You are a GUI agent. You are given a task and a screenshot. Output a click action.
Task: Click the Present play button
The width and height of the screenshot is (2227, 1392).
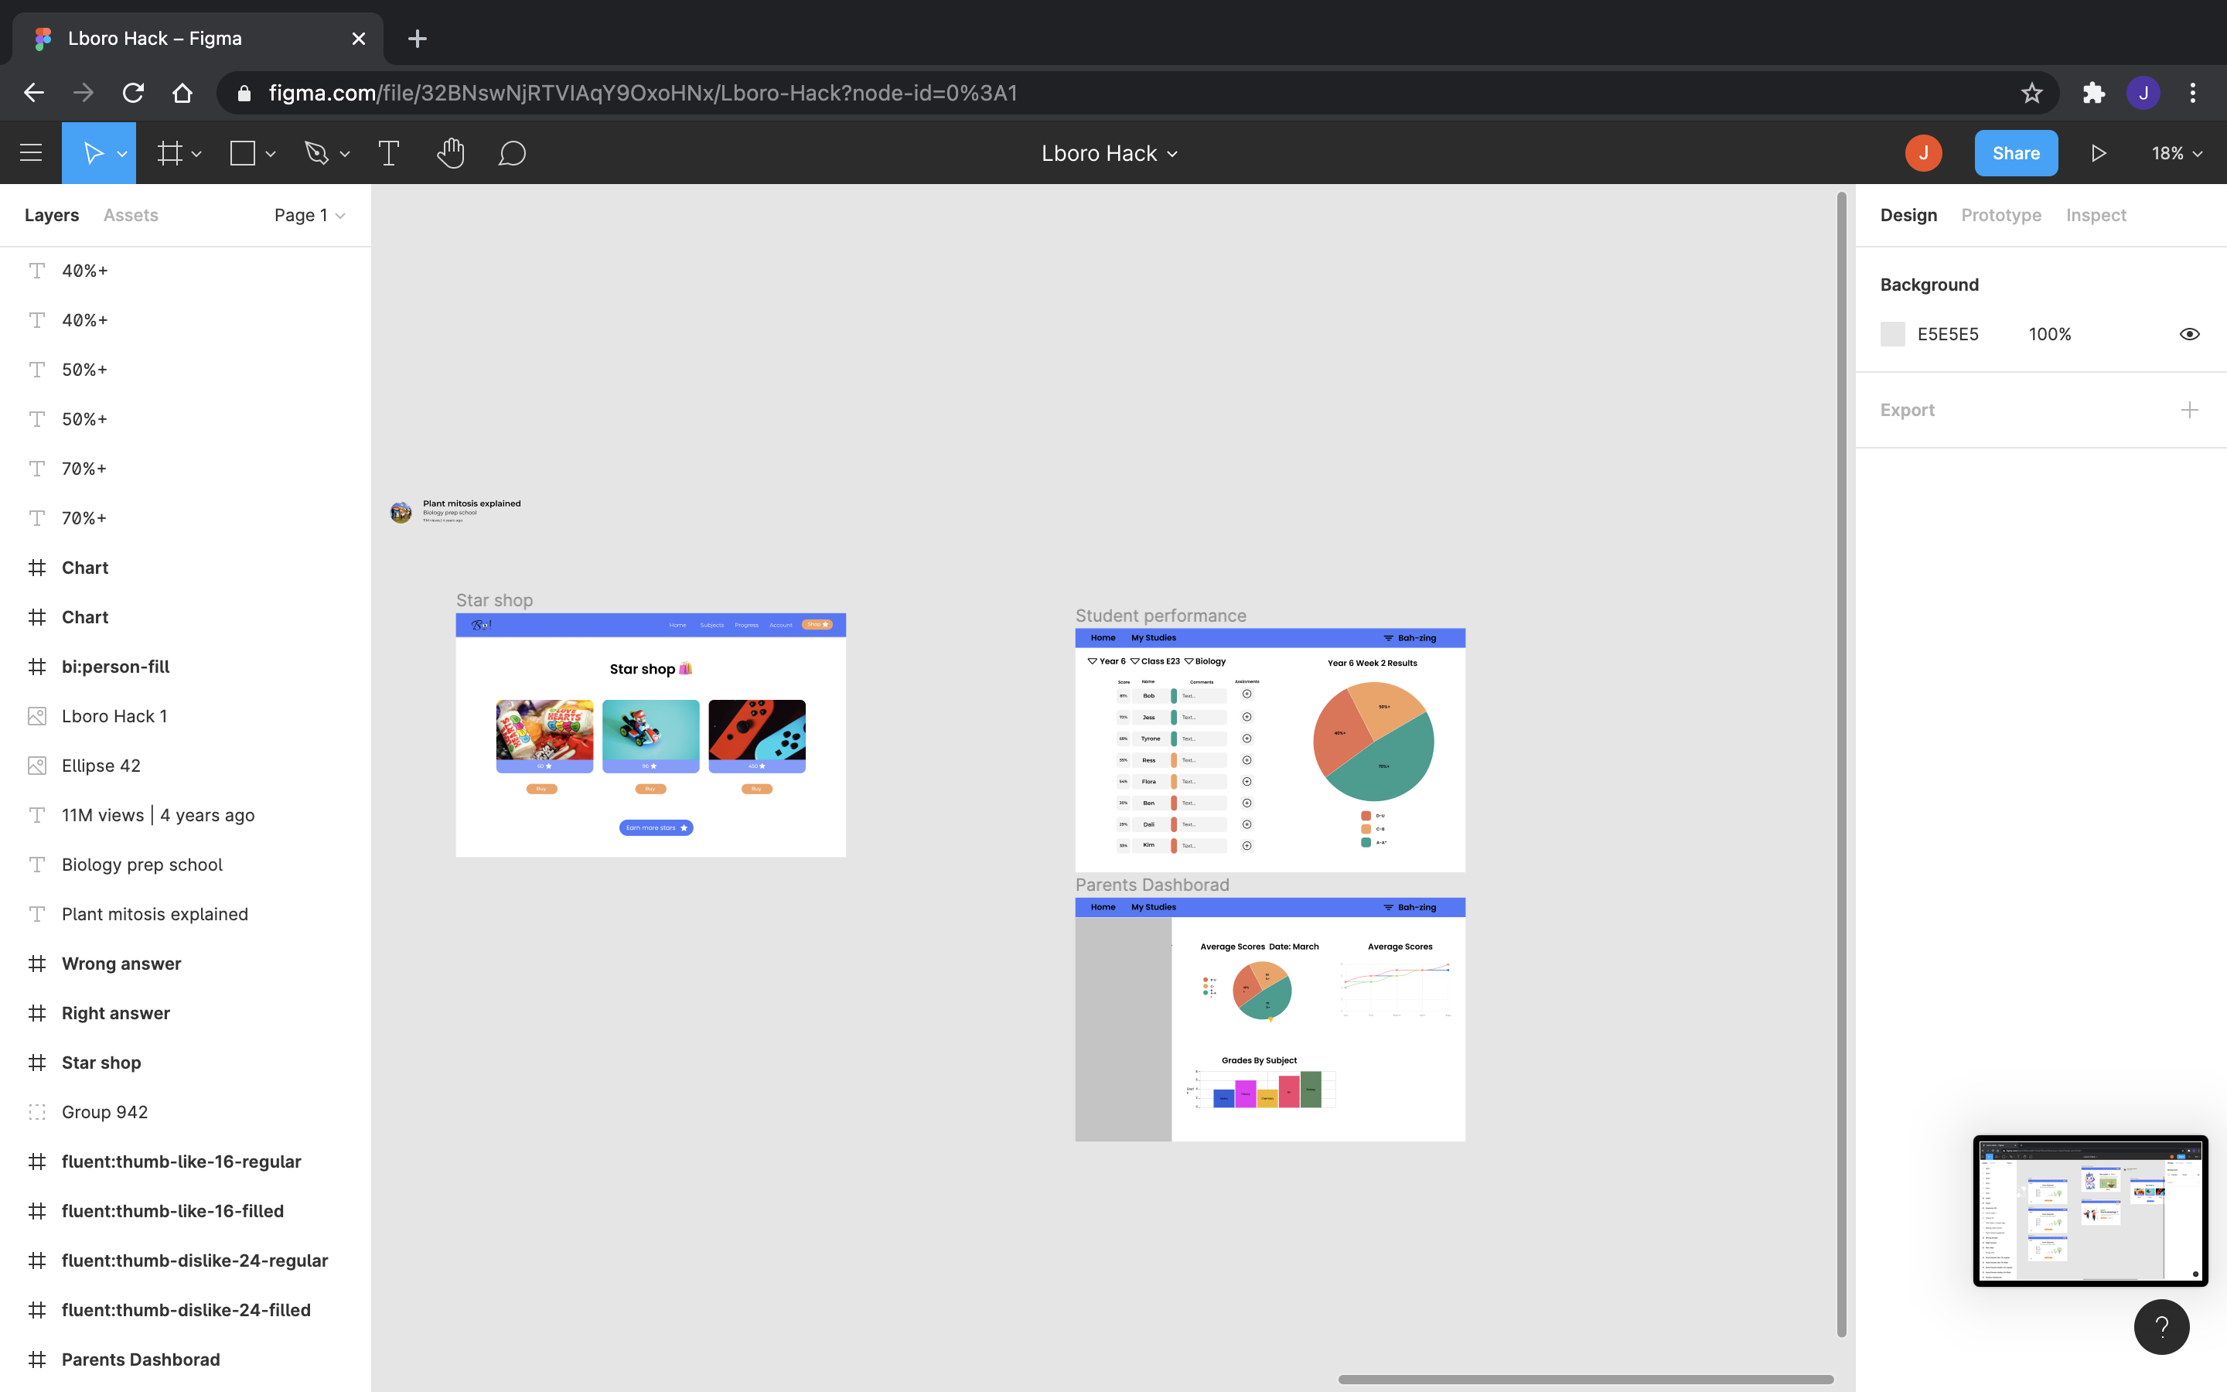click(x=2098, y=153)
